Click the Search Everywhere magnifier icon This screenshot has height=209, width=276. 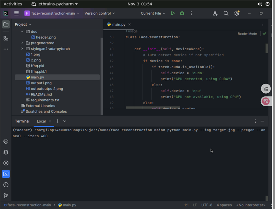[226, 13]
